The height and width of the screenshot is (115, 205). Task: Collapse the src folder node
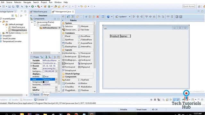click(x=1, y=21)
